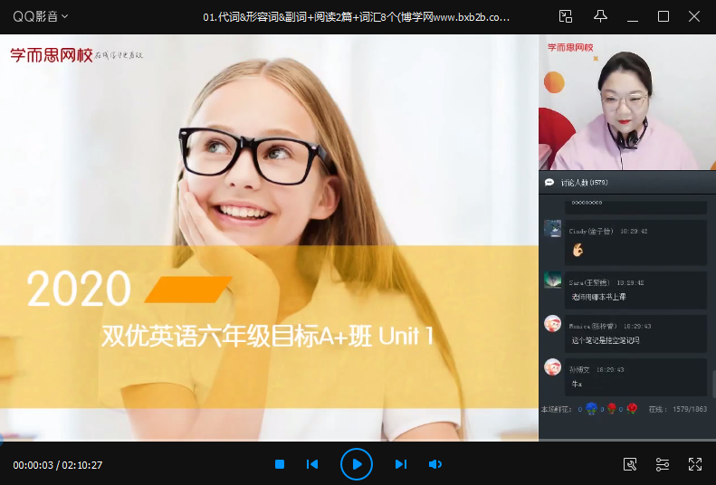Skip to the next video
The width and height of the screenshot is (716, 485).
[x=400, y=464]
